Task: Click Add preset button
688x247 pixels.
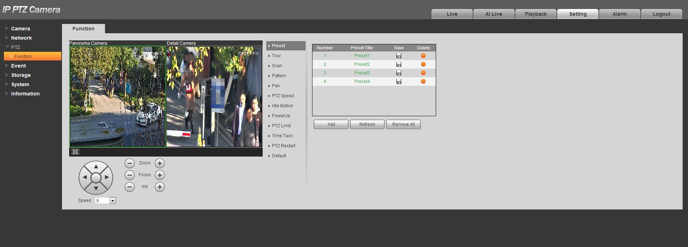Action: (331, 124)
